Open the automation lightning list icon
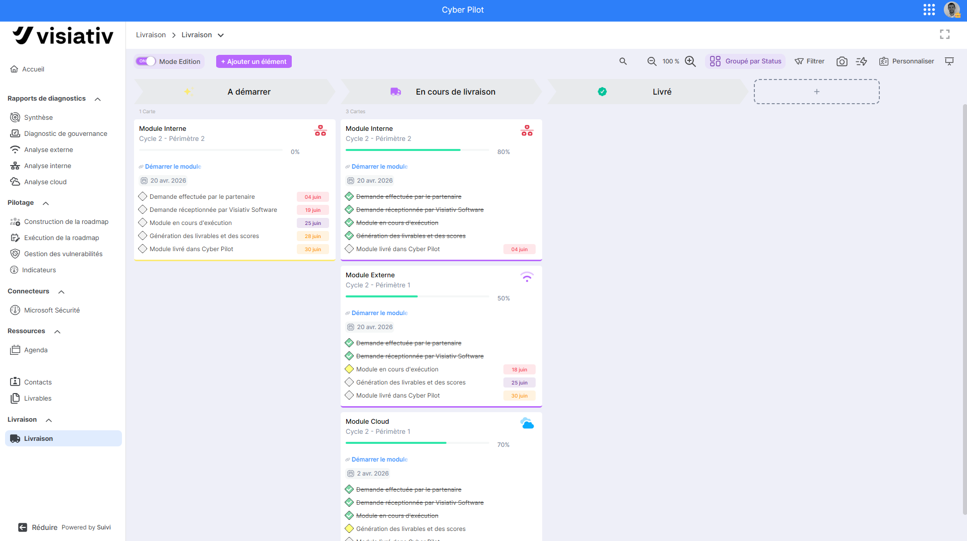The height and width of the screenshot is (541, 967). click(x=862, y=61)
